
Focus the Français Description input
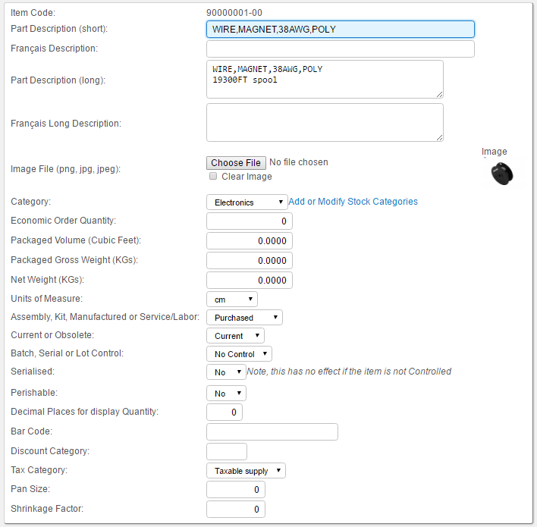coord(341,49)
